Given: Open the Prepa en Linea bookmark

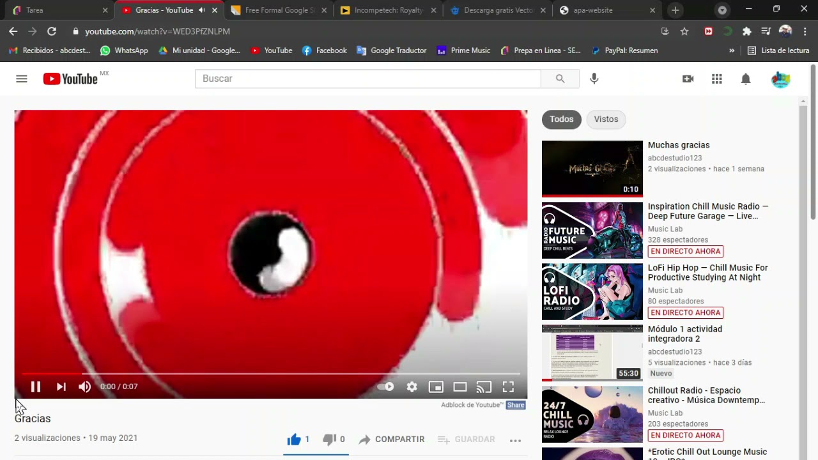Looking at the screenshot, I should point(541,50).
